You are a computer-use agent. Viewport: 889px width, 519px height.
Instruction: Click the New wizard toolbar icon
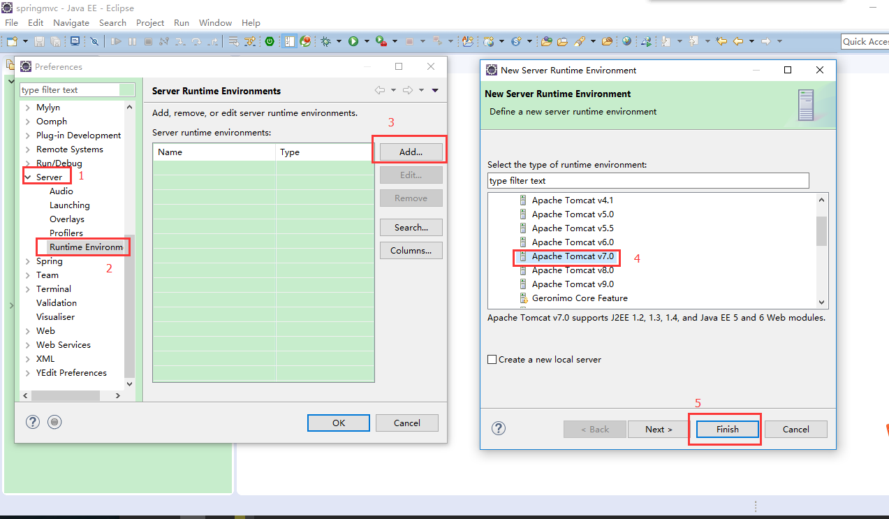point(12,41)
